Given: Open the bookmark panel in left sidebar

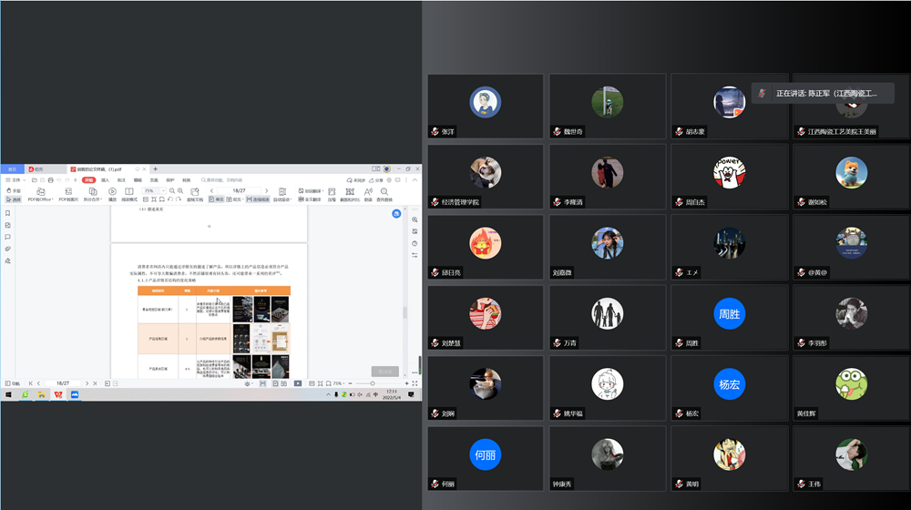Looking at the screenshot, I should tap(7, 213).
